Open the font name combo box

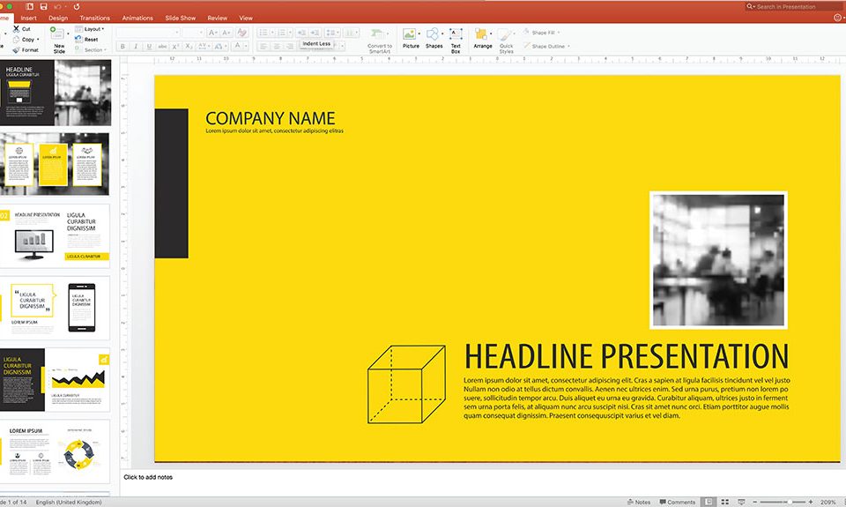click(148, 33)
